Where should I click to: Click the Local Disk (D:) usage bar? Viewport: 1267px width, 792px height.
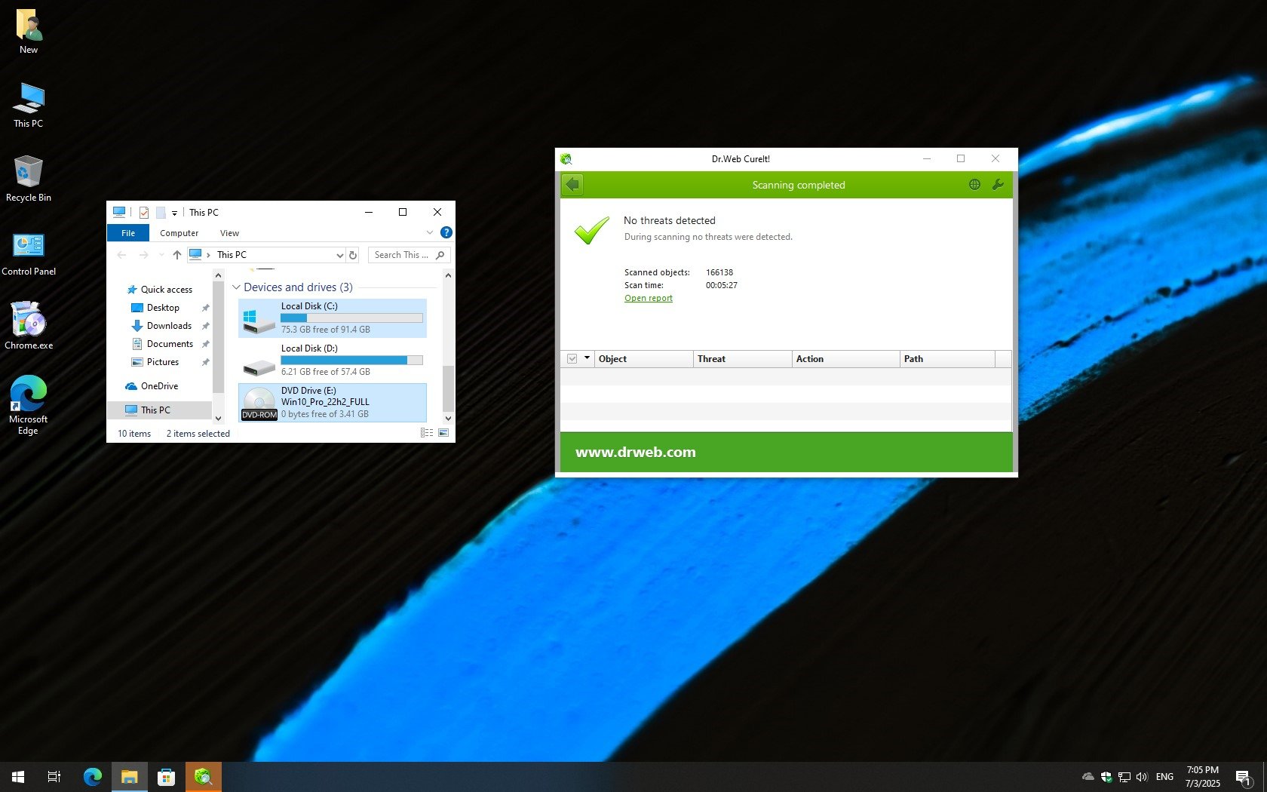pyautogui.click(x=351, y=360)
